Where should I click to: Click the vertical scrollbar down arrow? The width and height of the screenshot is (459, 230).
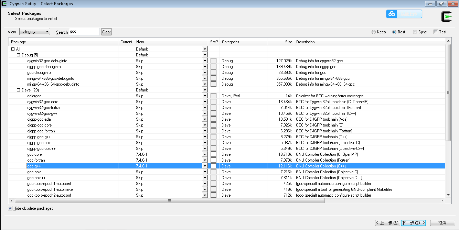point(449,195)
